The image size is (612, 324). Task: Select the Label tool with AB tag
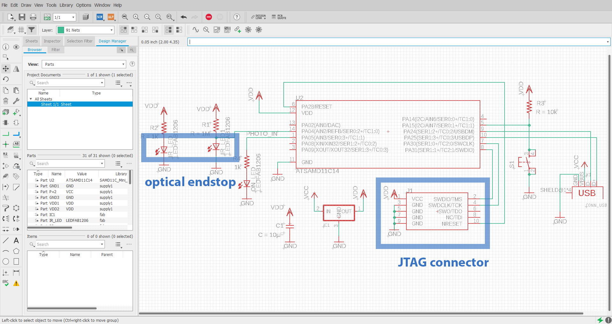(16, 144)
